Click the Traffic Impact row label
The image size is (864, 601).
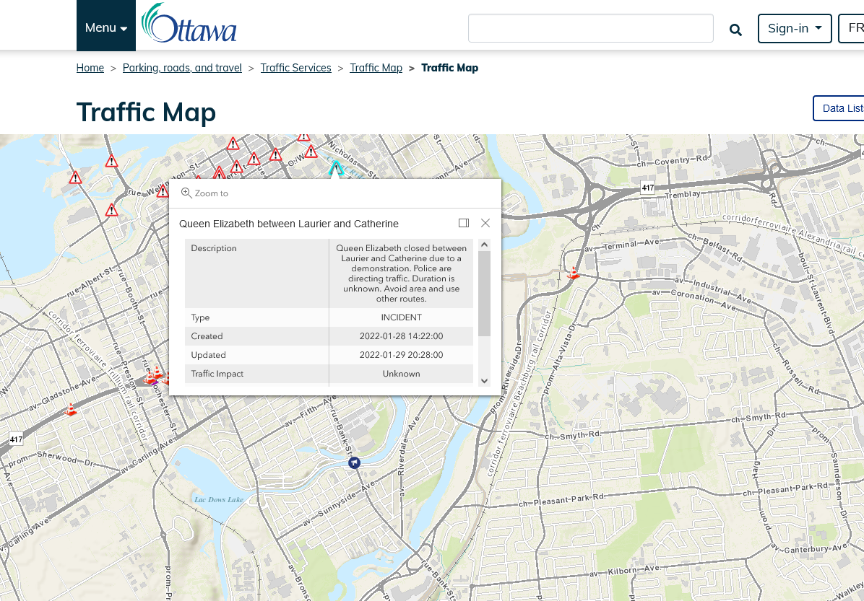click(x=217, y=374)
